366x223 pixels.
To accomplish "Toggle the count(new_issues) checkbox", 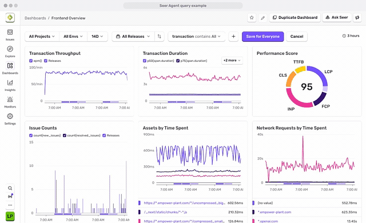I will (31, 136).
